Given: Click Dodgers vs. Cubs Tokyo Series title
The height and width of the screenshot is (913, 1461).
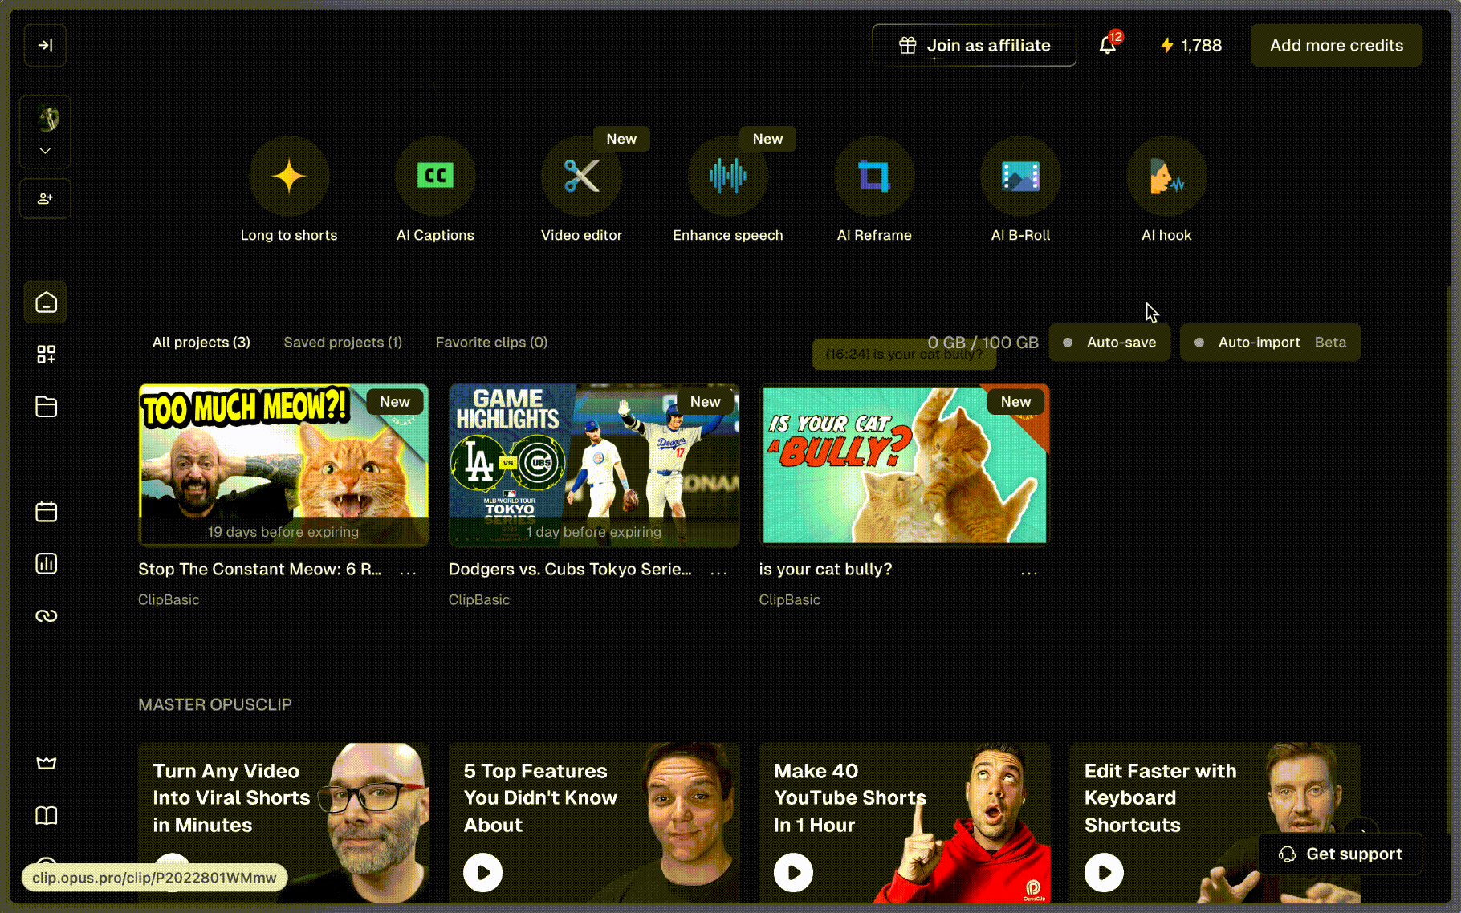Looking at the screenshot, I should tap(570, 569).
